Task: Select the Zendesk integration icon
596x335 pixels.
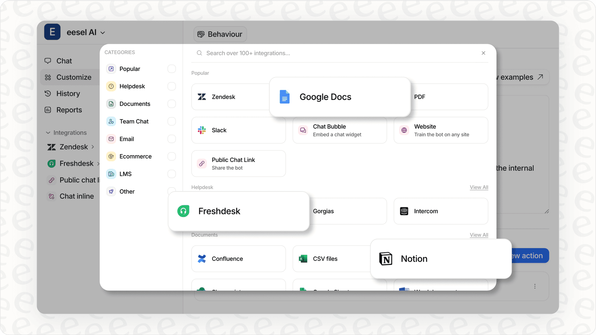Action: point(202,97)
